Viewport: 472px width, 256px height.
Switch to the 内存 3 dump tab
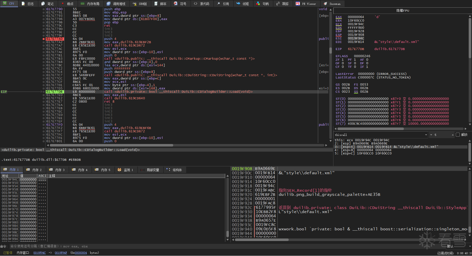tap(57, 170)
